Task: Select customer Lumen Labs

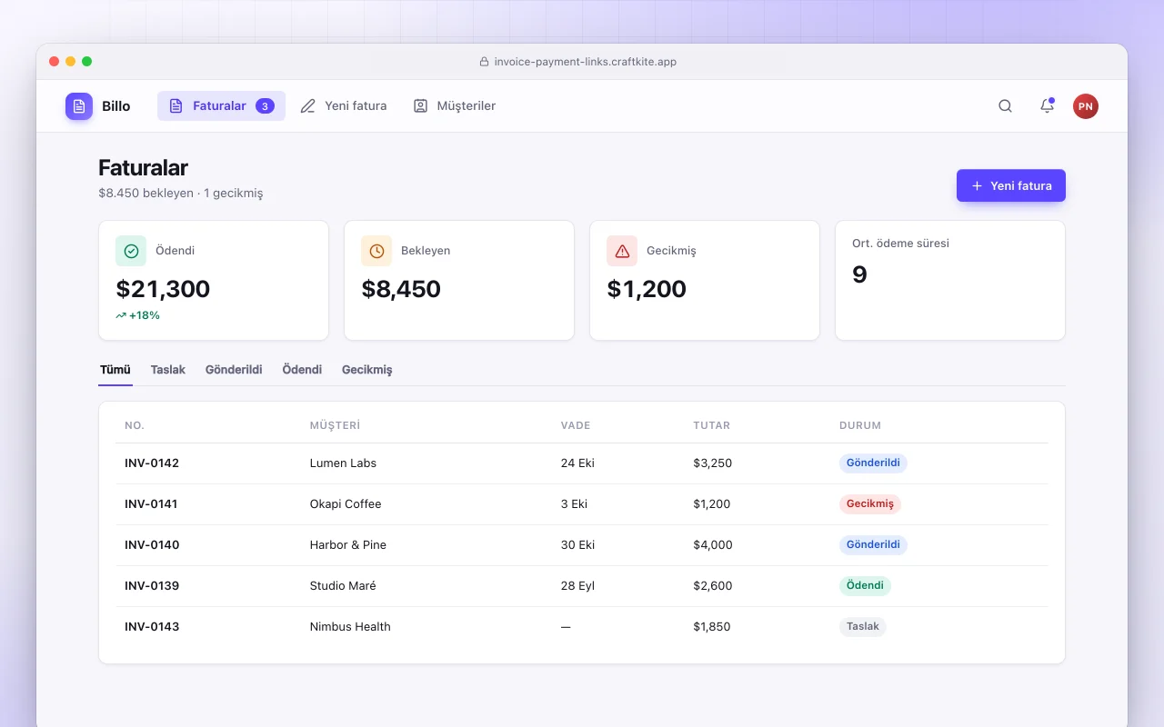Action: click(343, 463)
